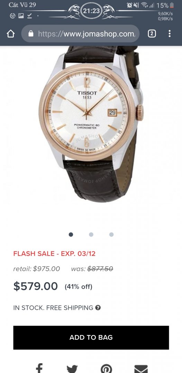The height and width of the screenshot is (373, 182).
Task: Tap the 21:23 clock widget
Action: click(x=91, y=11)
